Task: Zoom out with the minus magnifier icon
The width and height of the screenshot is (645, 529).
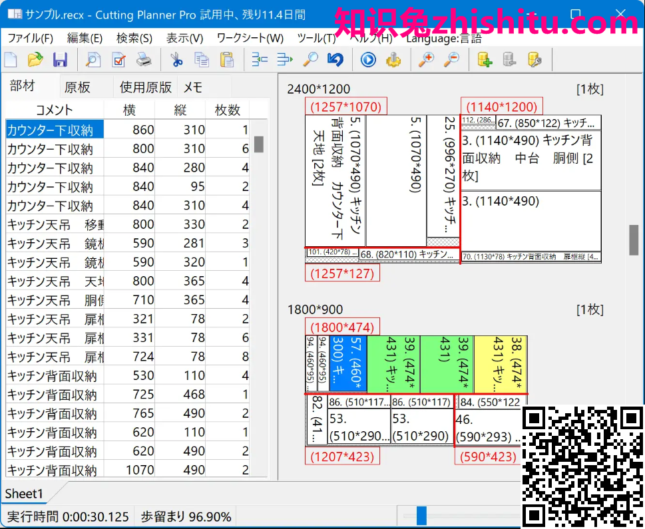Action: [452, 60]
